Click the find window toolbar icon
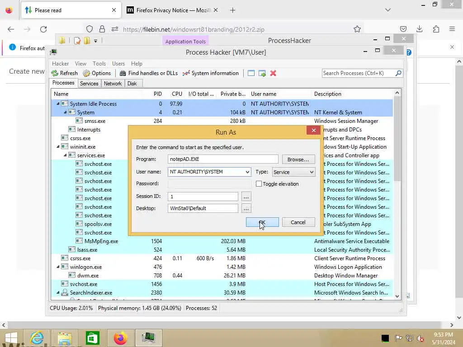This screenshot has height=347, width=463. (251, 73)
